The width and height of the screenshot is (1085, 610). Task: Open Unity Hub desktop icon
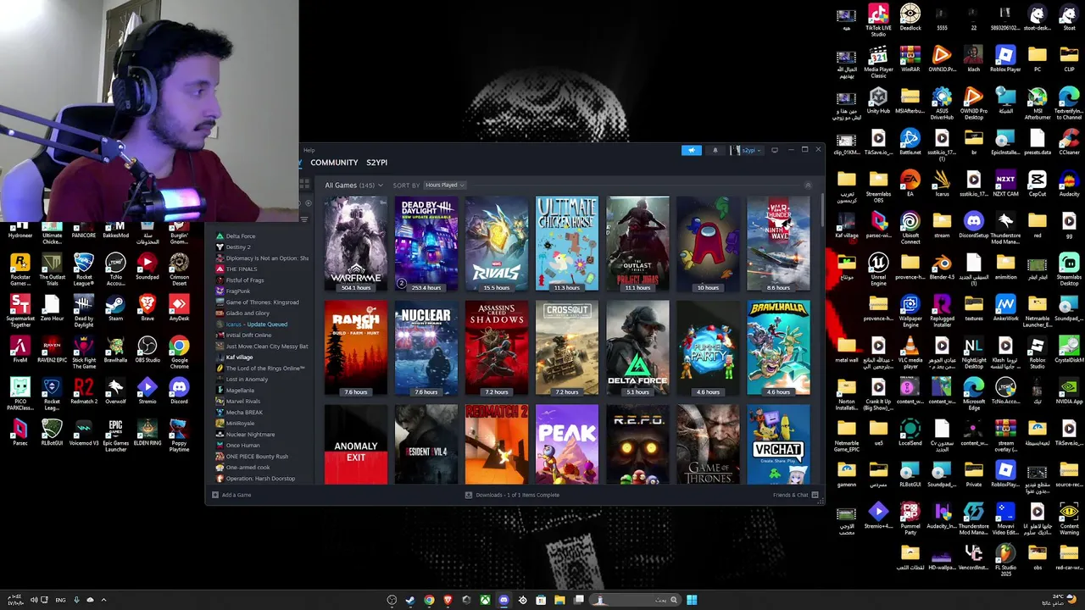coord(878,101)
